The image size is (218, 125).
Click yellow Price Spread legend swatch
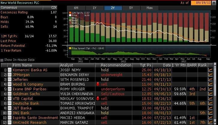70,48
